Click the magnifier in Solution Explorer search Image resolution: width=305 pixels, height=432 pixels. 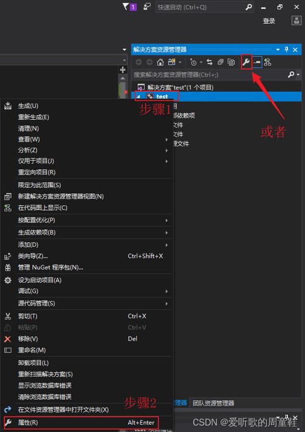click(291, 75)
